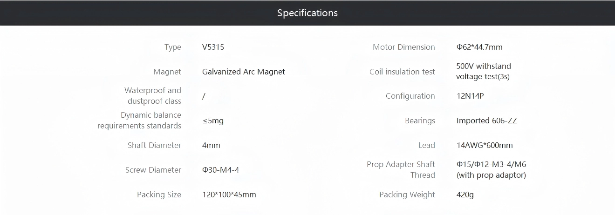Click the 14AWG*600mm lead value
Image resolution: width=615 pixels, height=215 pixels.
pos(485,145)
